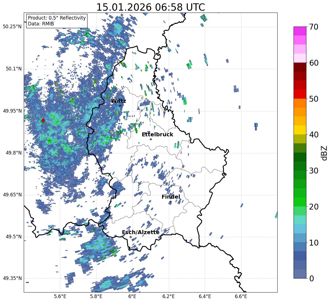Click the Ettelbruck station cross marker
This screenshot has height=302, width=331.
point(151,139)
